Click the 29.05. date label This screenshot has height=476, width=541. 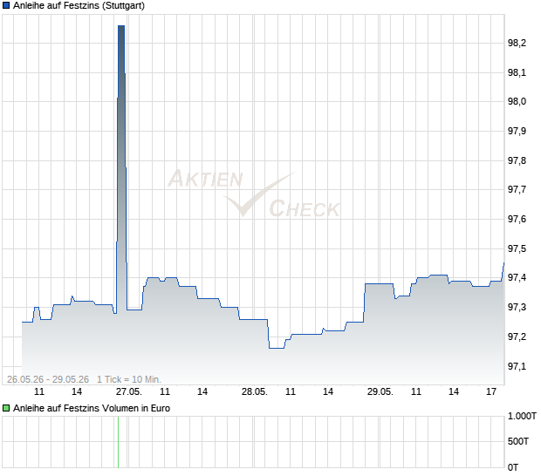(380, 392)
